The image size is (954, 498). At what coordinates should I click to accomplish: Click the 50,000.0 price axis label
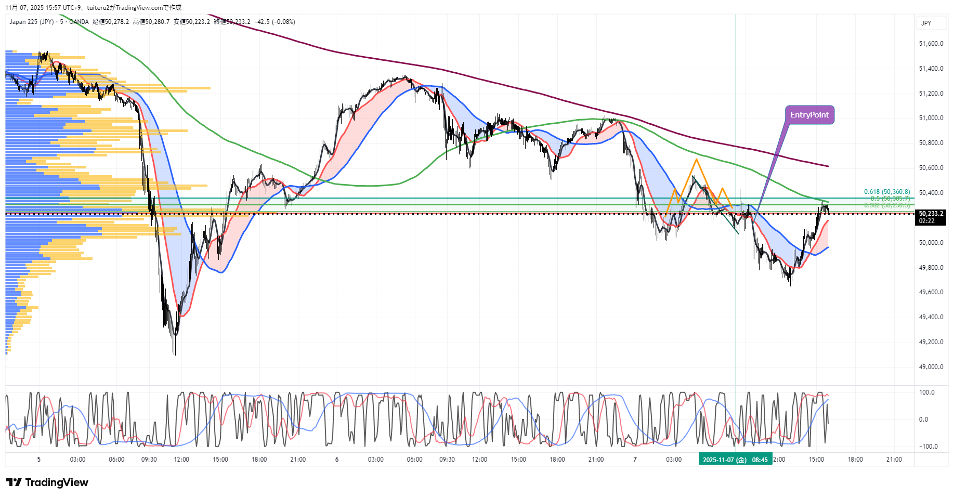pyautogui.click(x=931, y=243)
